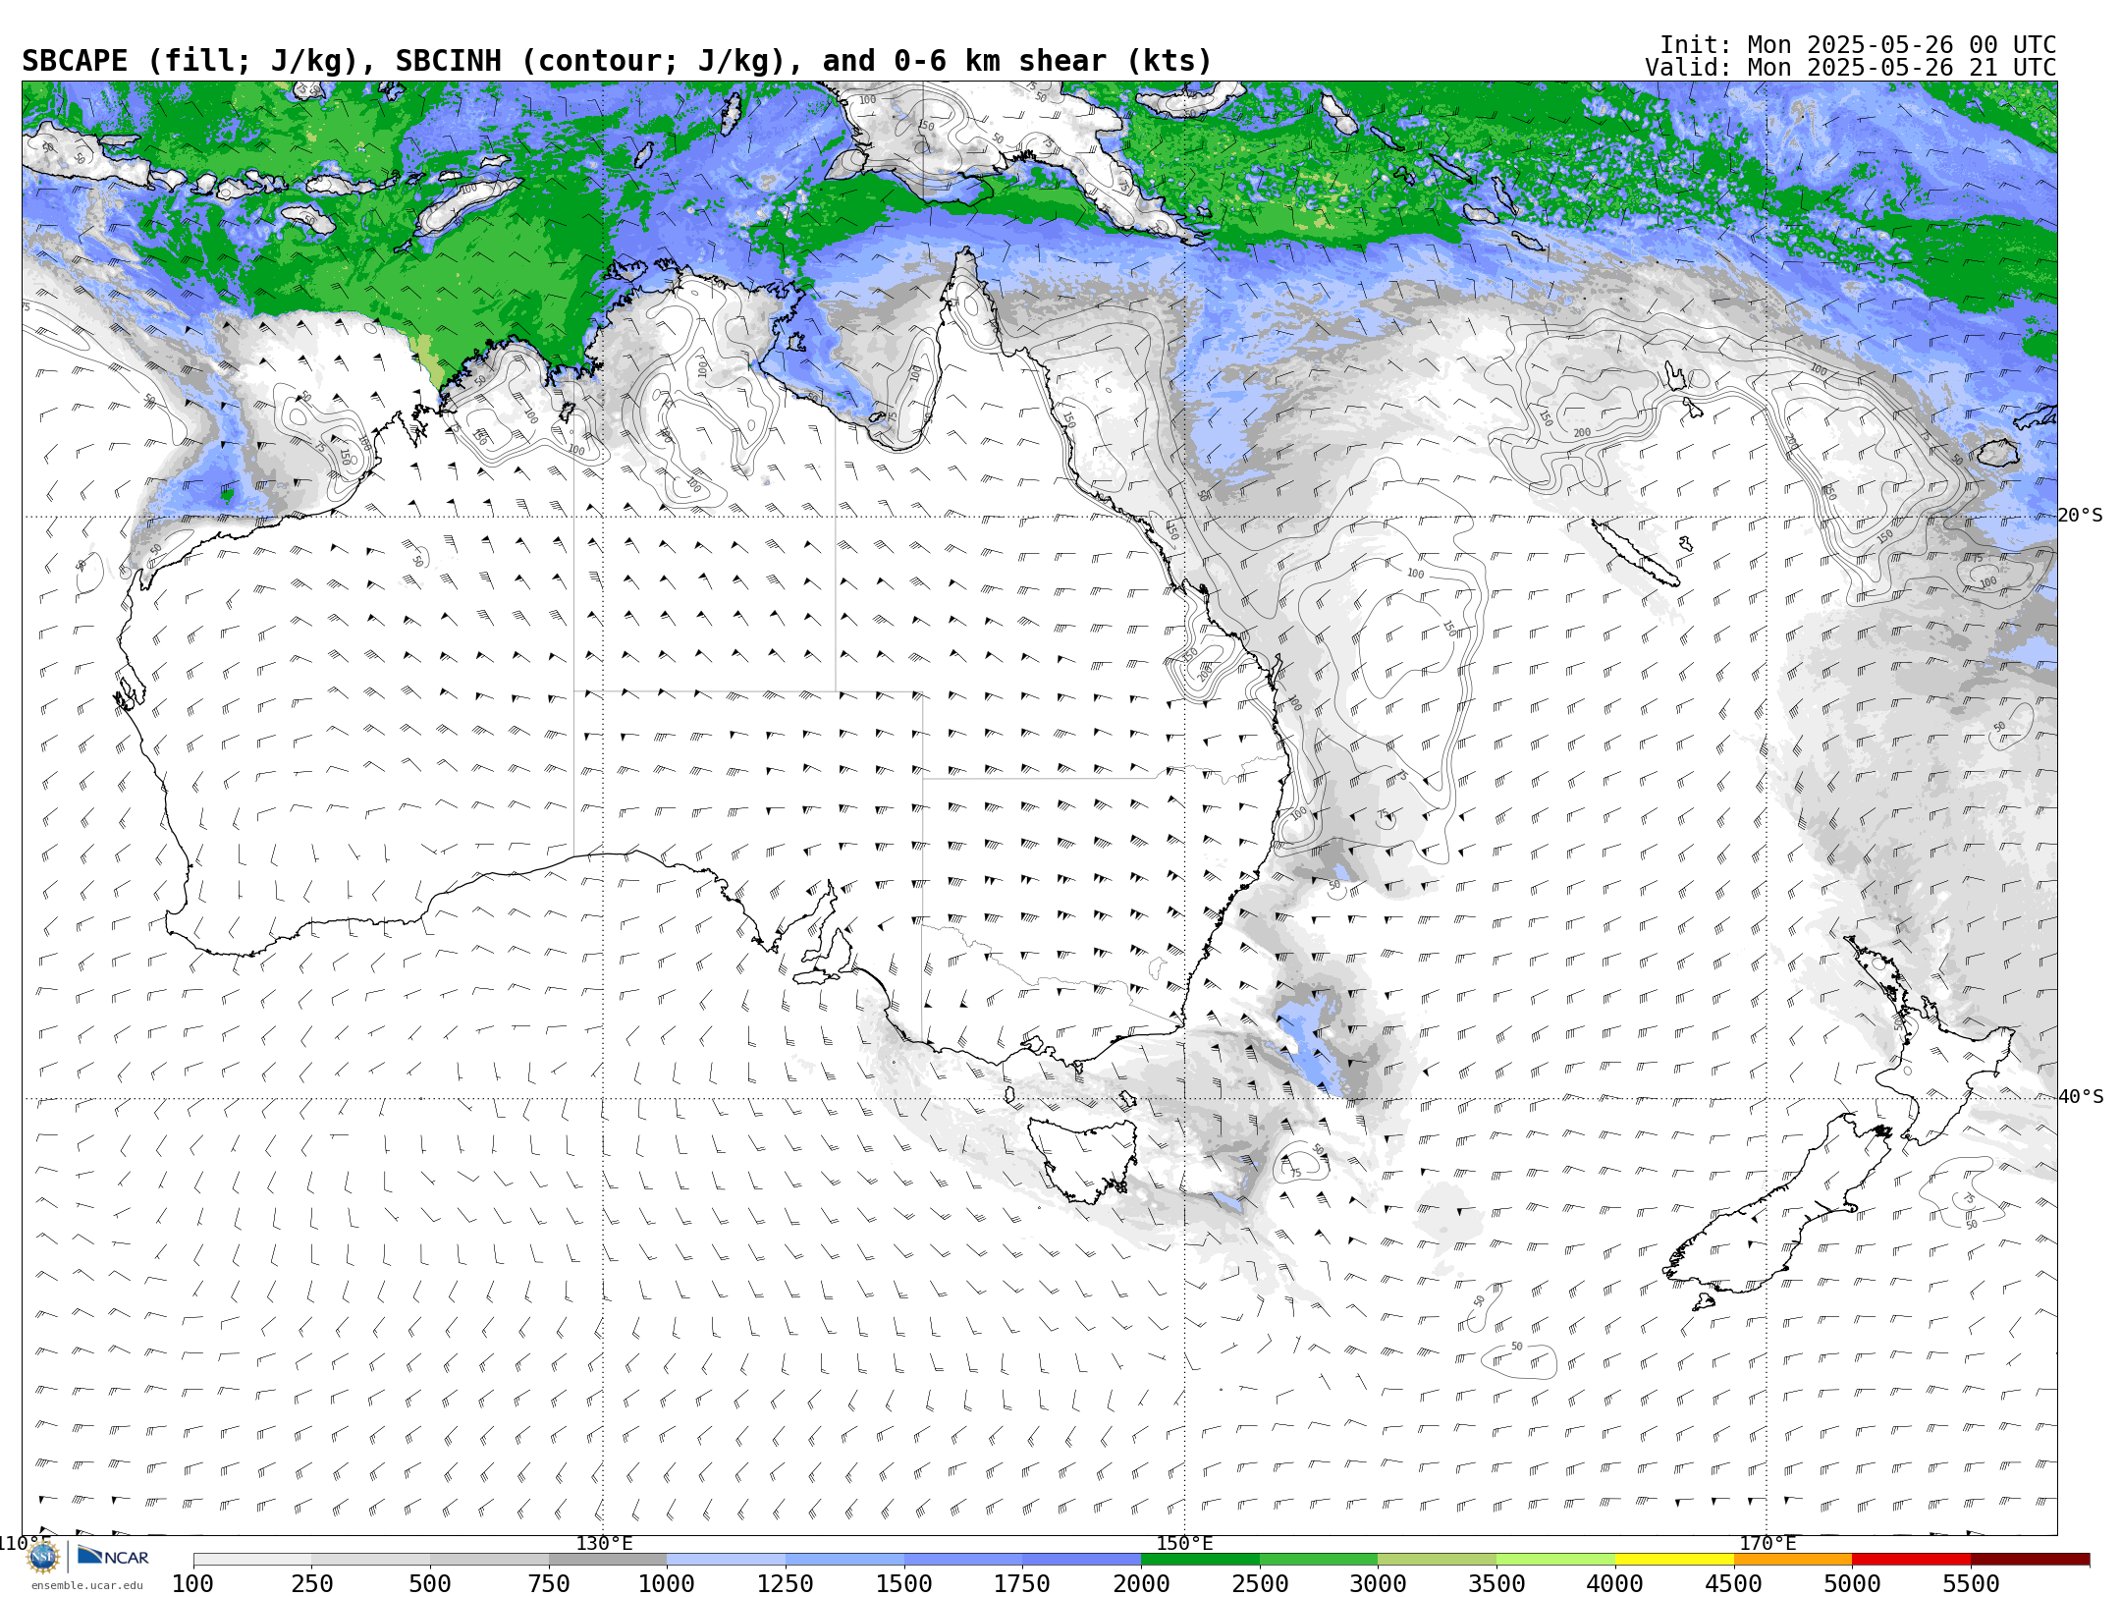Image resolution: width=2121 pixels, height=1597 pixels.
Task: Click Tasmania island on the map
Action: click(1084, 1159)
